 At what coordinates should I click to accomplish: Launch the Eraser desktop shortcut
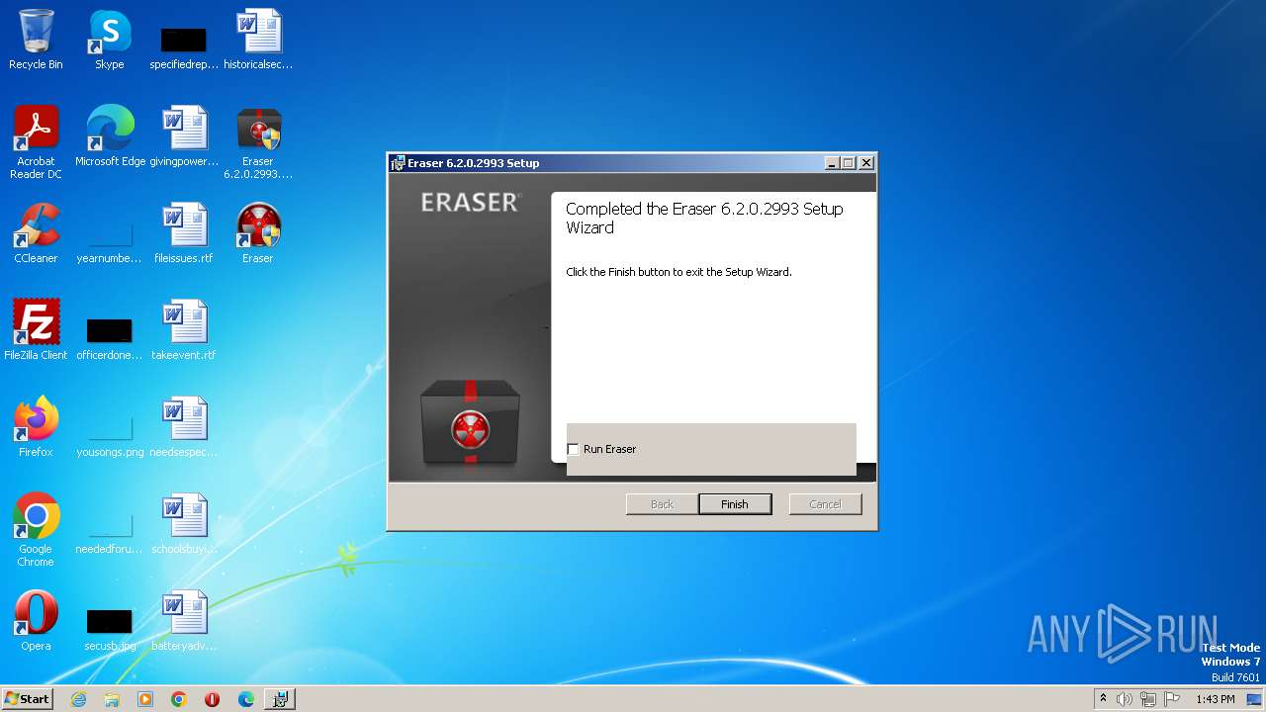tap(258, 233)
